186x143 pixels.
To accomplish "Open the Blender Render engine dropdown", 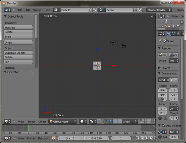I will point(159,10).
